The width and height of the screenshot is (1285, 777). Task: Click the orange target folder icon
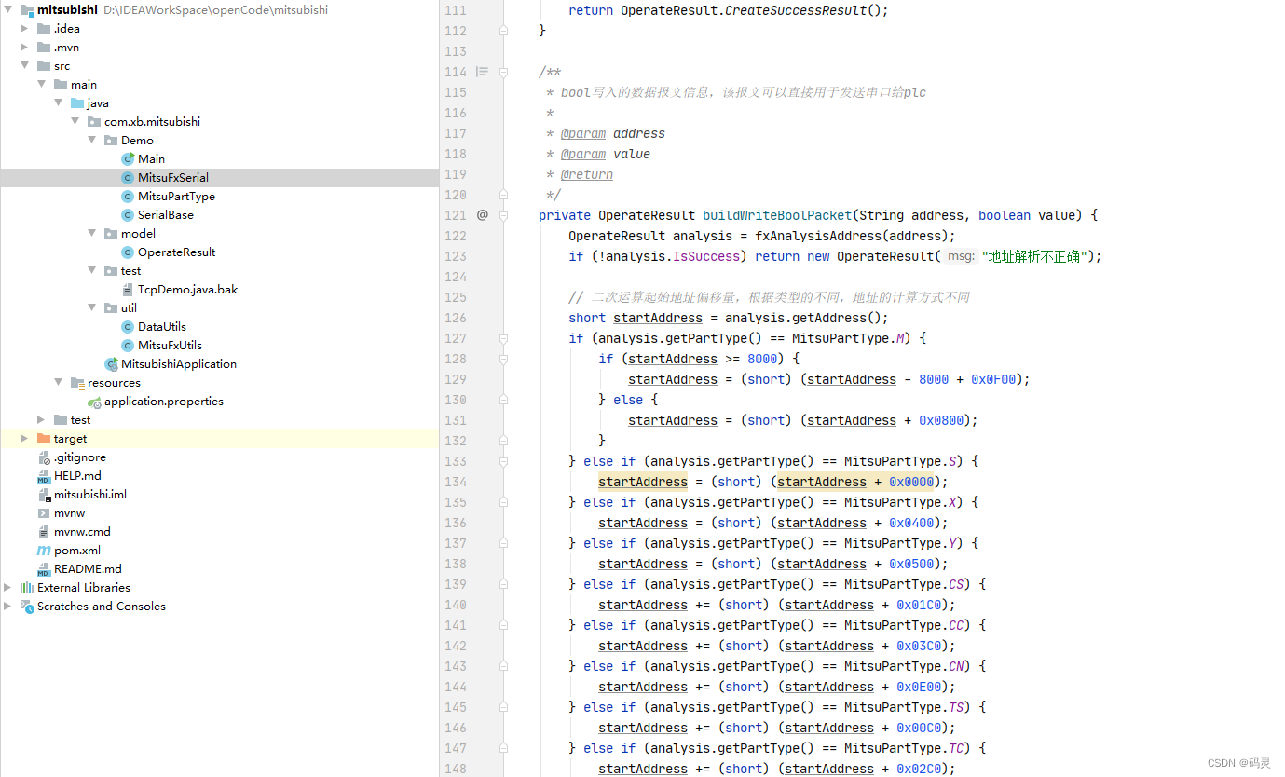point(44,439)
